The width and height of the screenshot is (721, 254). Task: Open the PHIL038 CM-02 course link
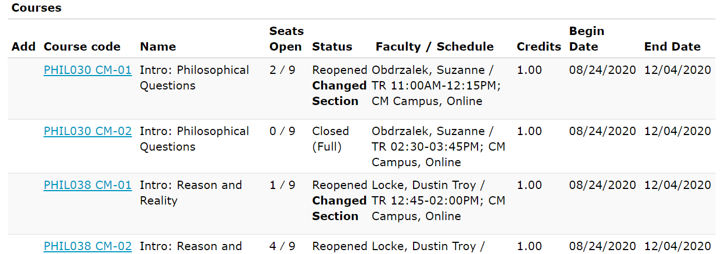[x=87, y=246]
